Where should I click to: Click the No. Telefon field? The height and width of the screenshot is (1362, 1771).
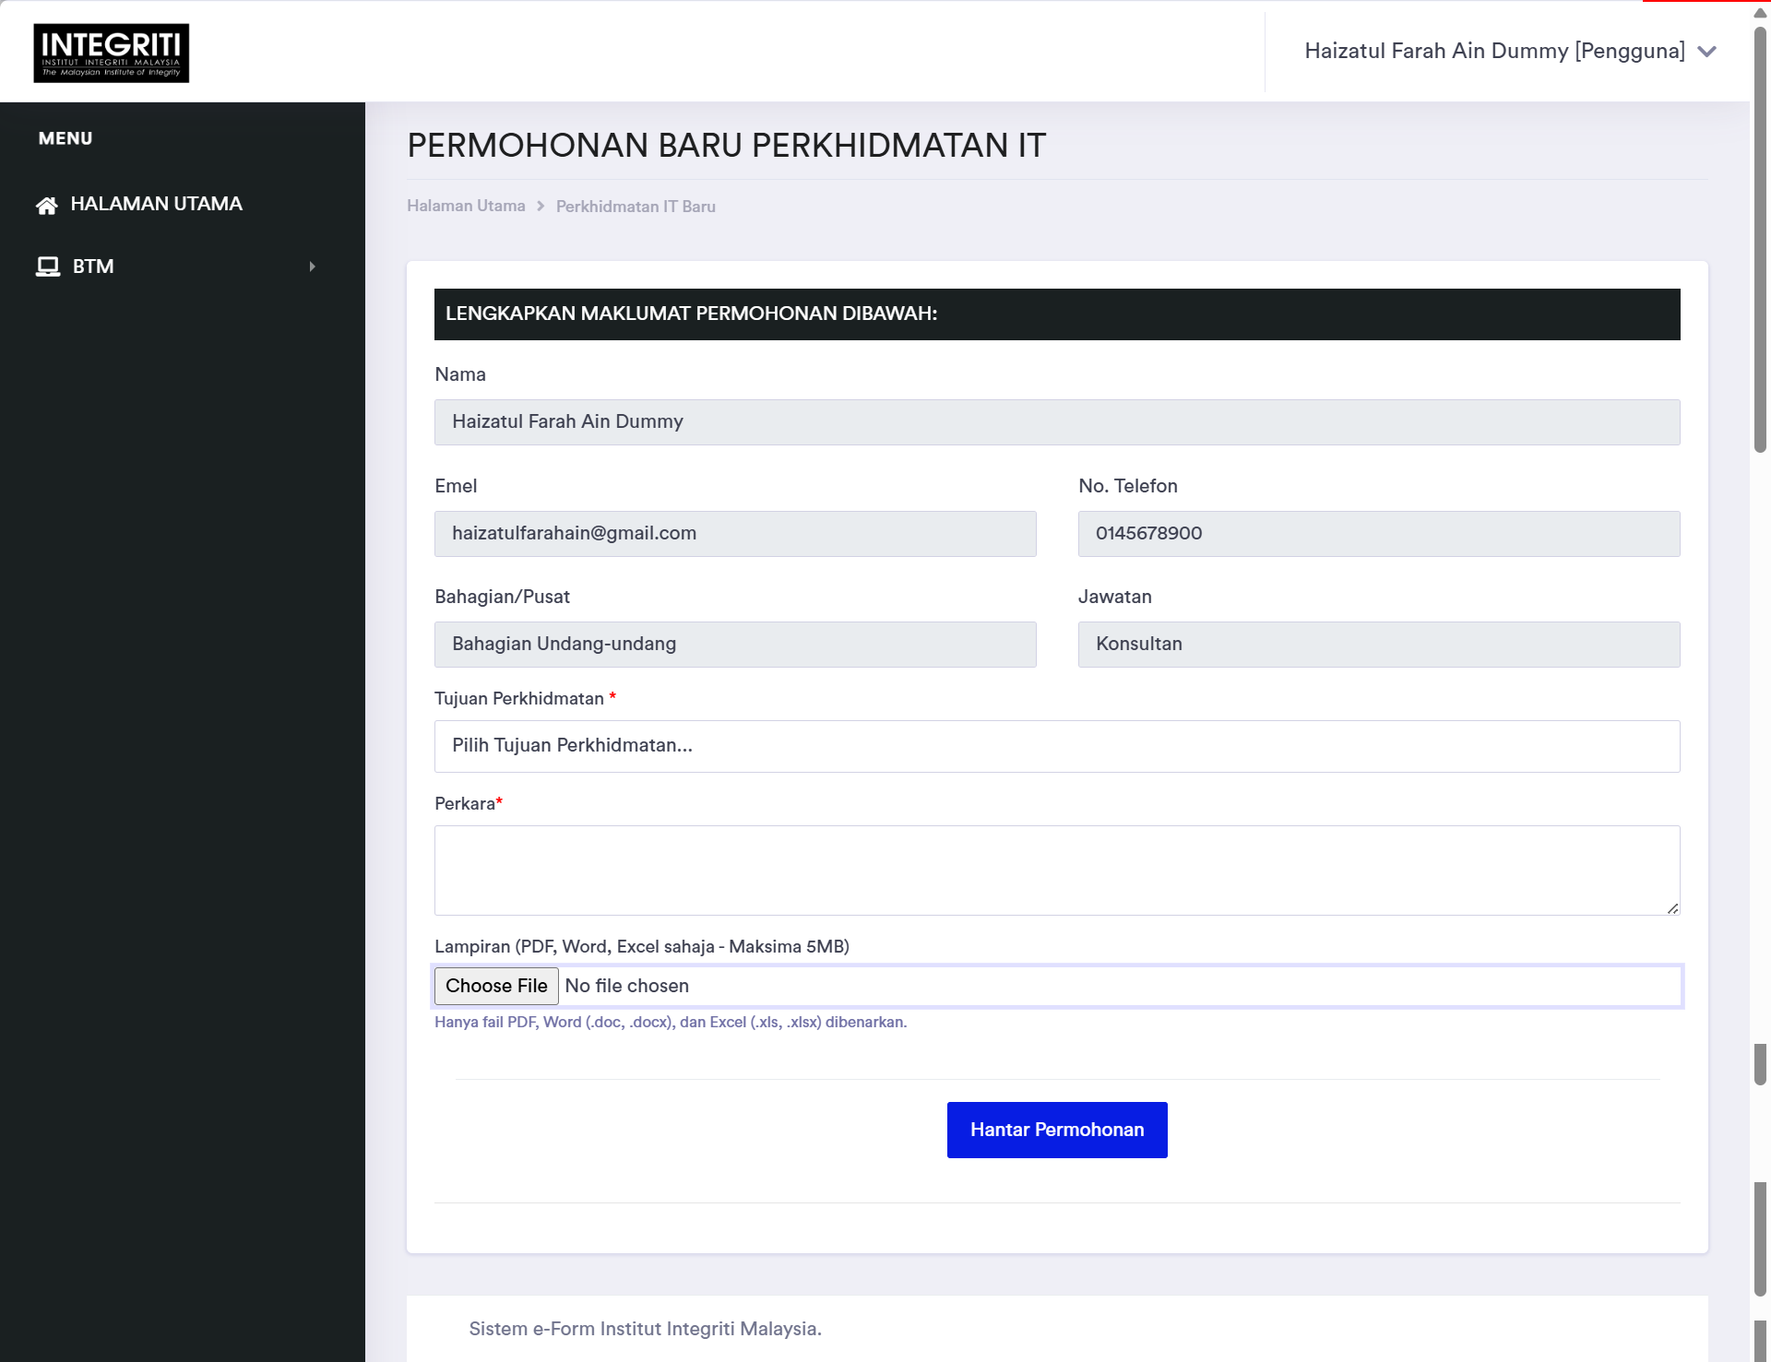point(1378,534)
